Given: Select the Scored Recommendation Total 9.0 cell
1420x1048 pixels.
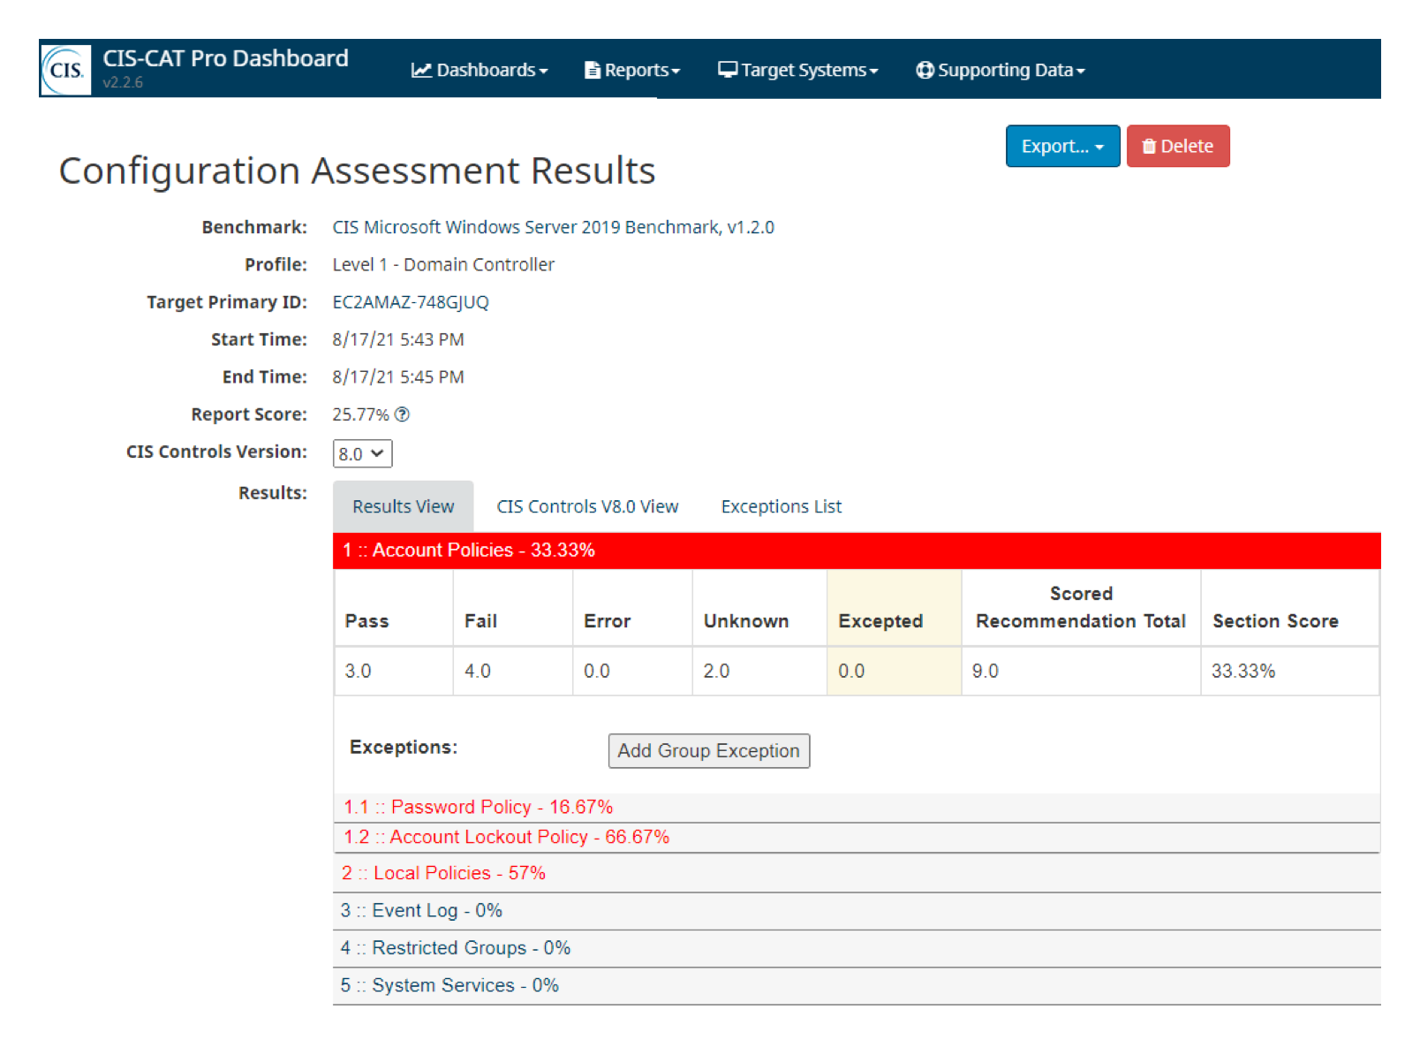Looking at the screenshot, I should point(1081,671).
